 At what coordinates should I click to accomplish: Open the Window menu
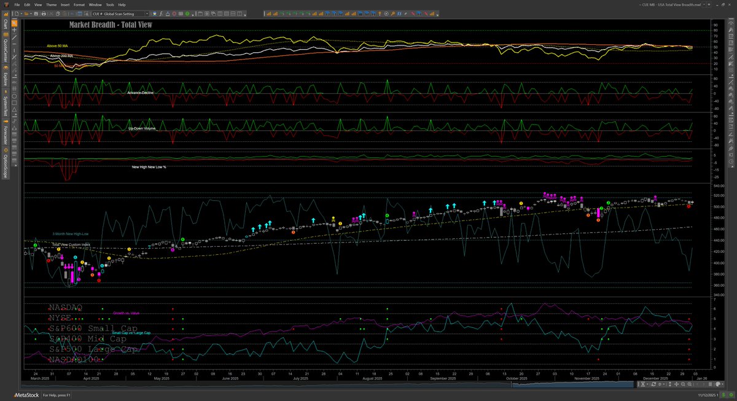[95, 4]
